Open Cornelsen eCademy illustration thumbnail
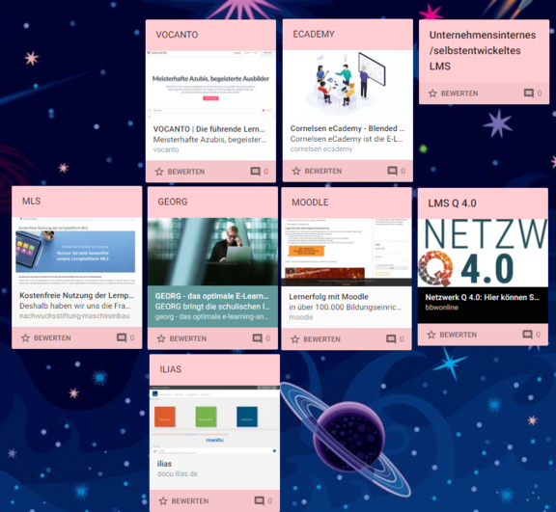This screenshot has width=556, height=512. click(347, 84)
